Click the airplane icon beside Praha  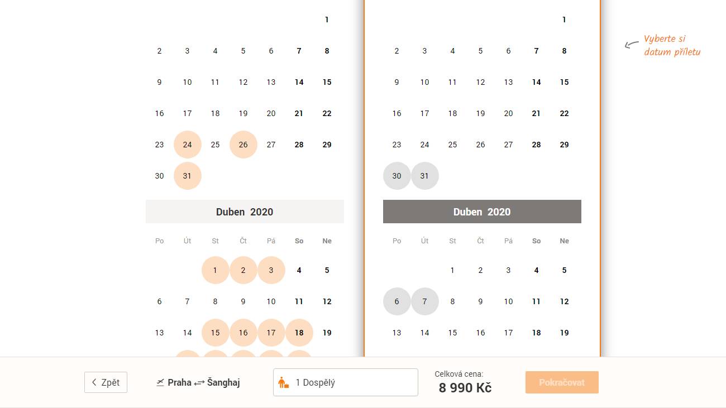click(x=161, y=382)
